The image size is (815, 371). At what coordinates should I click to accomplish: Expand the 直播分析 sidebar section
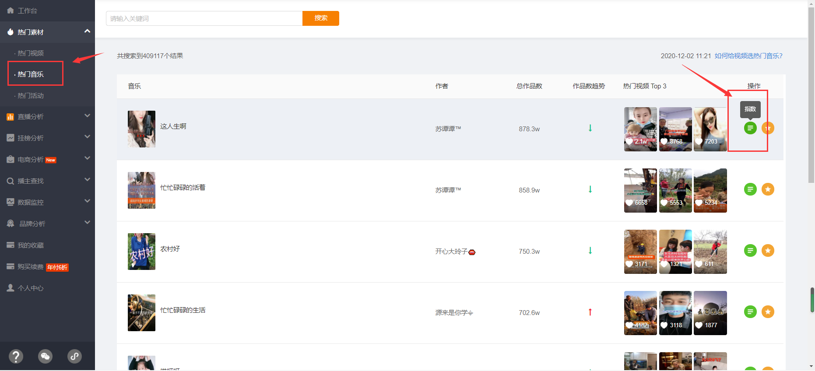(x=87, y=116)
